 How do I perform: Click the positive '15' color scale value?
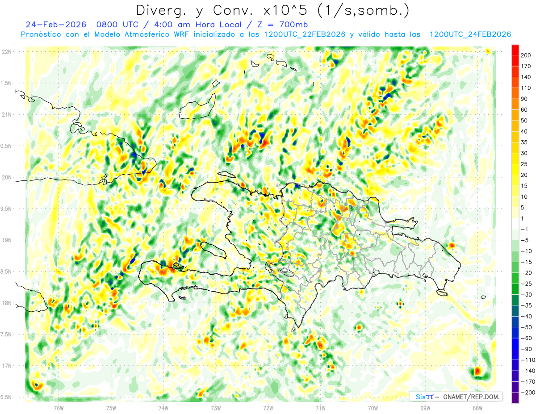click(x=525, y=186)
